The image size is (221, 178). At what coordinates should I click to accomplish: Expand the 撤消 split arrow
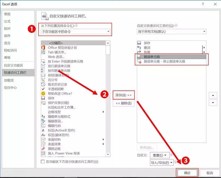point(204,48)
